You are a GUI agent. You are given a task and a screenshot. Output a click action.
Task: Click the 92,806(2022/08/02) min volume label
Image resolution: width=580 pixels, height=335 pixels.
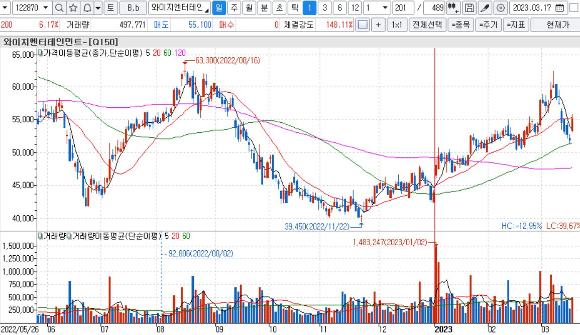(x=201, y=254)
